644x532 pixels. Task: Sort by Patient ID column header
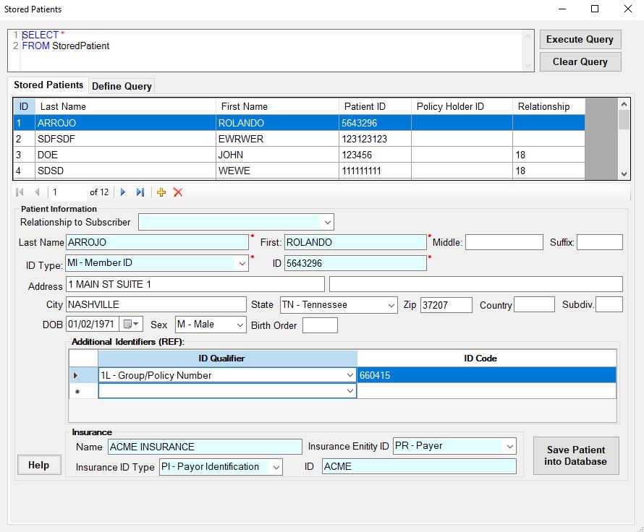click(x=375, y=107)
